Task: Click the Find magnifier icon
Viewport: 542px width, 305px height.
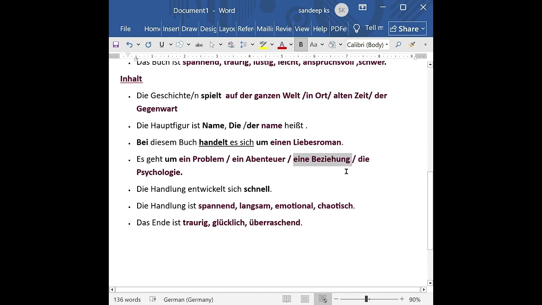Action: pyautogui.click(x=398, y=44)
